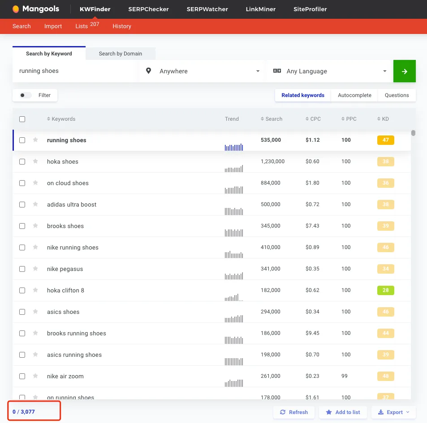
Task: Select the nike pegasus checkbox
Action: [22, 269]
